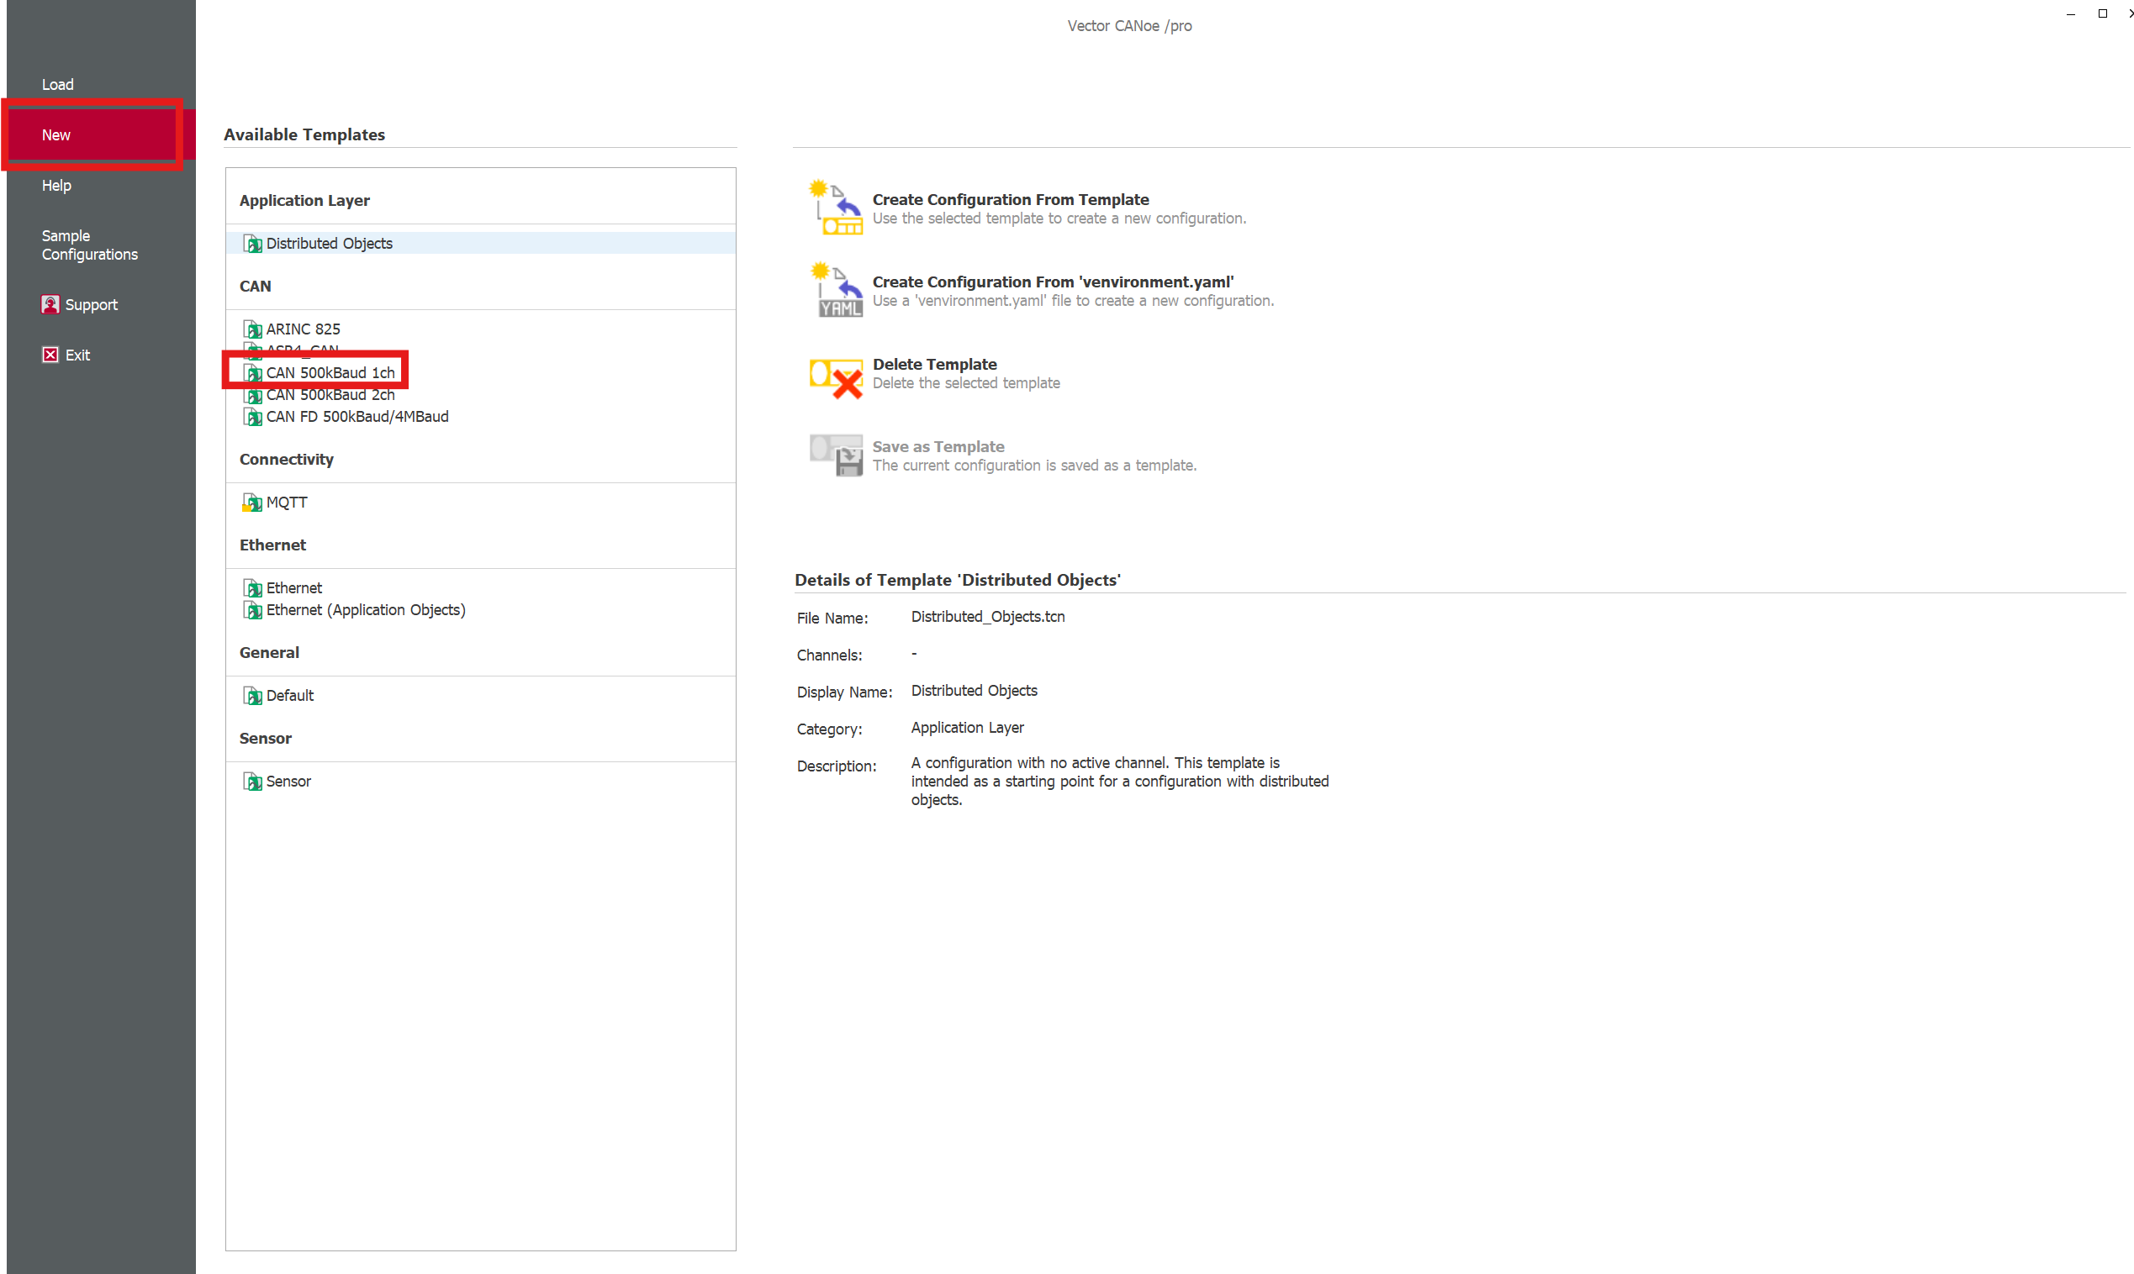
Task: Click the CAN category header
Action: pyautogui.click(x=255, y=287)
